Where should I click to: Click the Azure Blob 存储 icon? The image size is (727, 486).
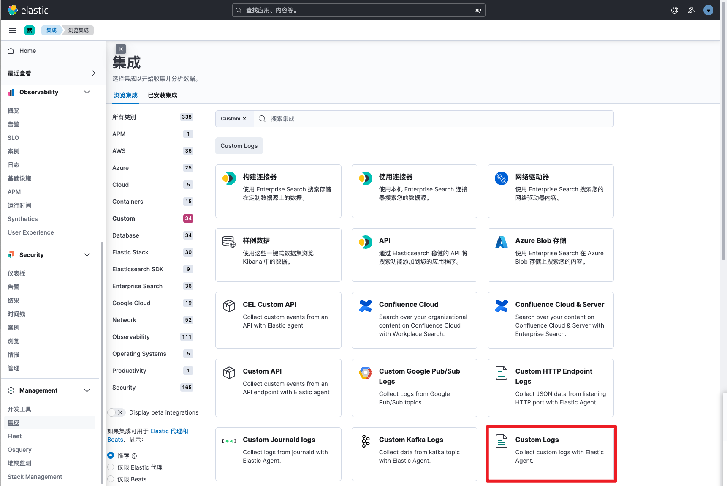pyautogui.click(x=502, y=242)
